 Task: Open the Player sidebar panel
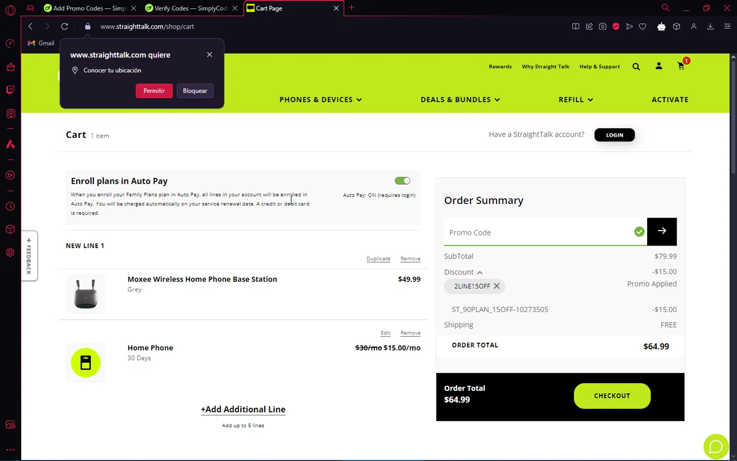10,175
